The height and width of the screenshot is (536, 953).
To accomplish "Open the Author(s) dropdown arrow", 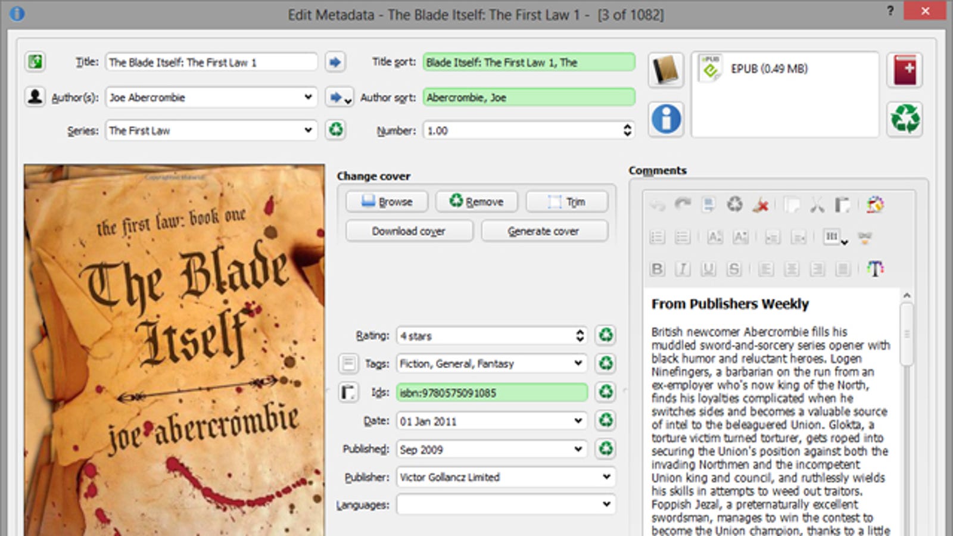I will click(308, 96).
